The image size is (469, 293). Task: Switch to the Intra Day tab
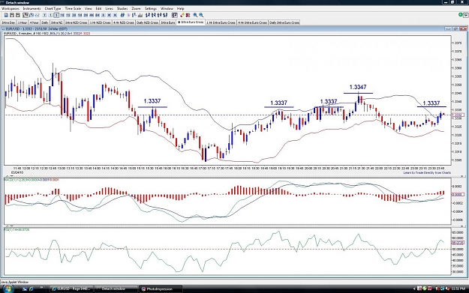point(8,22)
